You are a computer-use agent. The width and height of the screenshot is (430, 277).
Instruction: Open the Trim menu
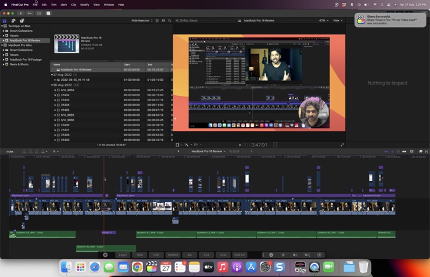(x=53, y=5)
